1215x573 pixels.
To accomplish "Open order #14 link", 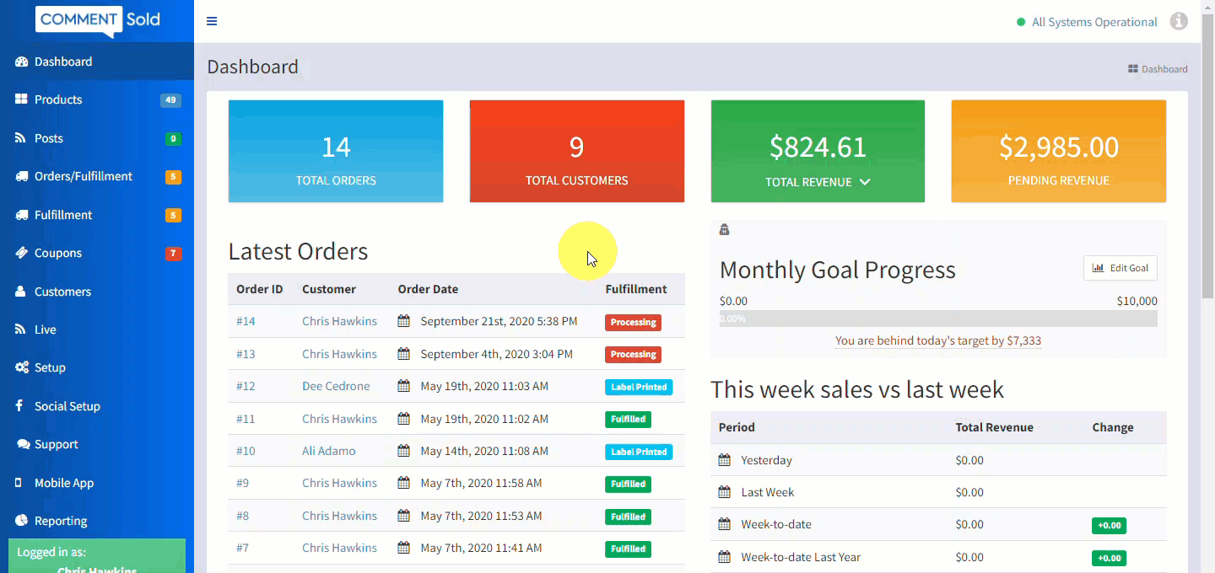I will click(246, 321).
